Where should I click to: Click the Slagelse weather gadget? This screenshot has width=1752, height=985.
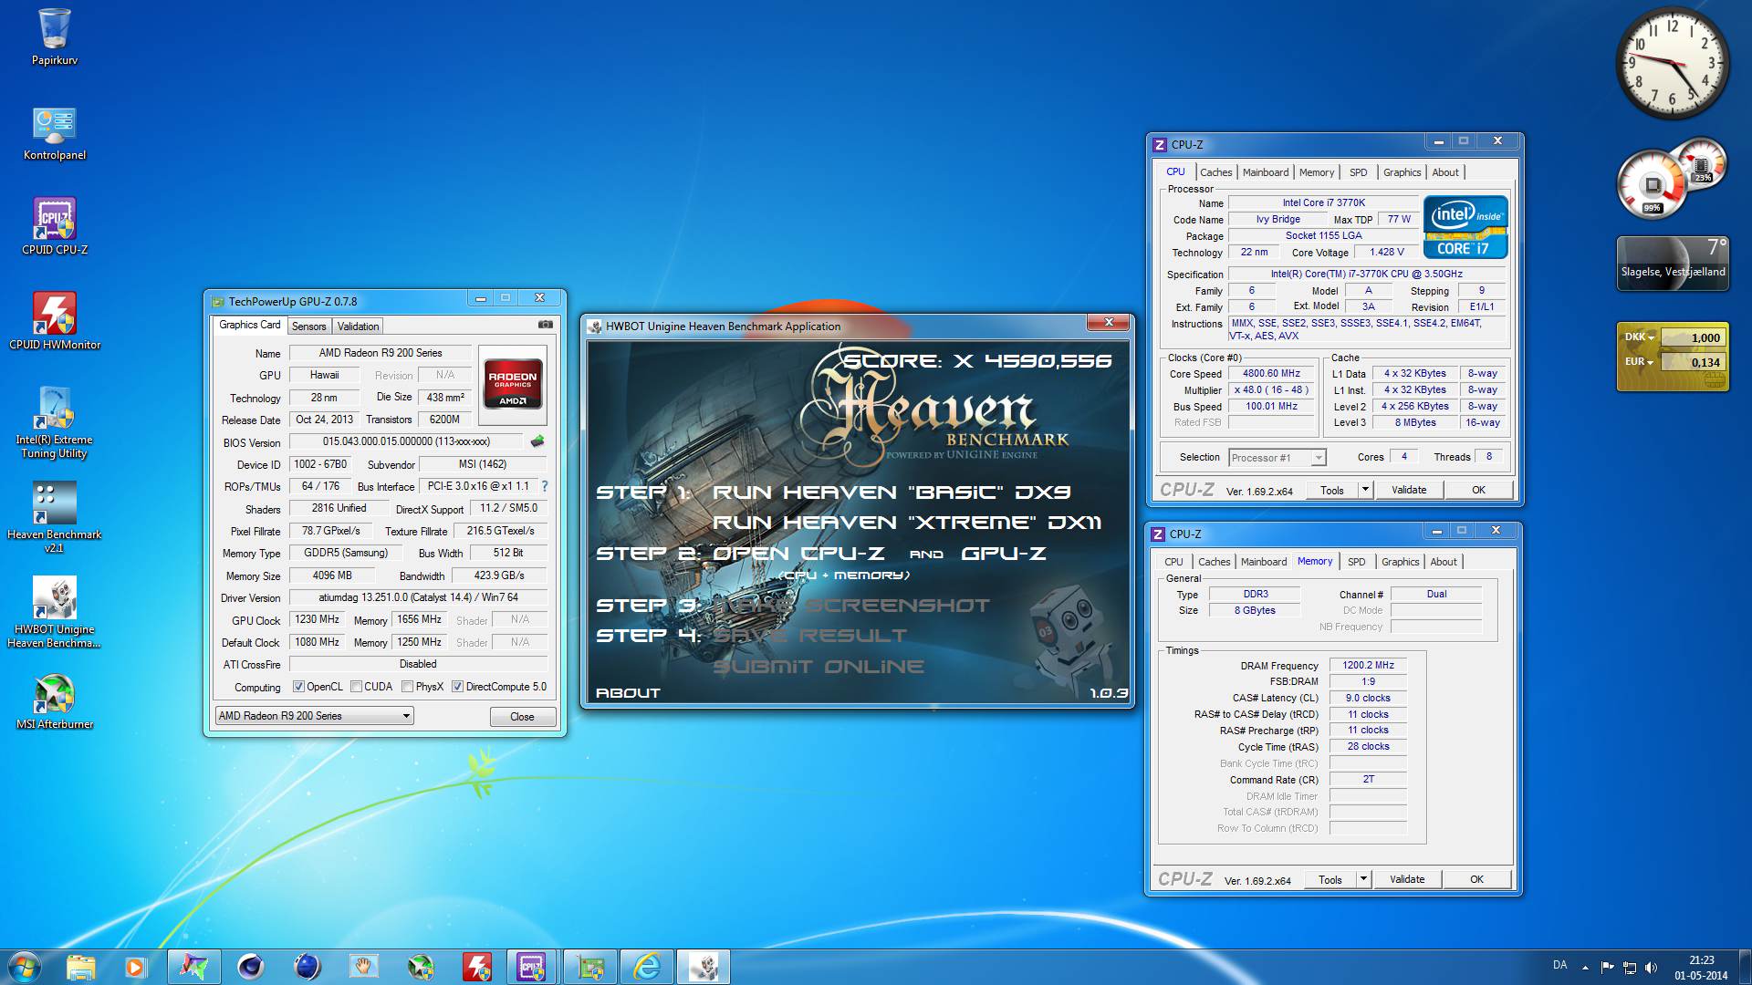[x=1673, y=264]
